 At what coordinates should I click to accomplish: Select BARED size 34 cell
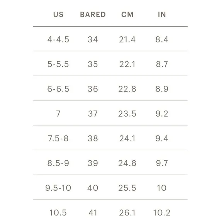click(x=93, y=39)
